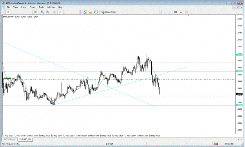Viewport: 245px width, 147px height.
Task: Click the chart tabs scroll arrows
Action: click(240, 139)
